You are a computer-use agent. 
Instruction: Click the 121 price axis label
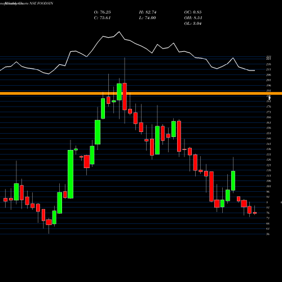[x=268, y=165]
